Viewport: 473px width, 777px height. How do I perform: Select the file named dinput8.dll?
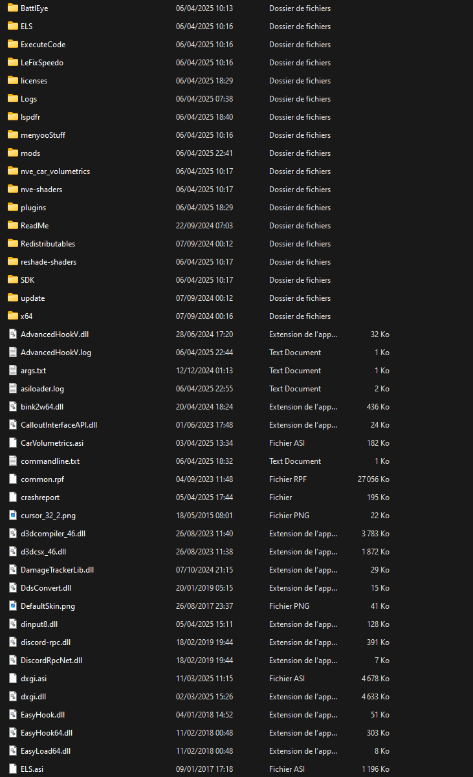point(39,624)
